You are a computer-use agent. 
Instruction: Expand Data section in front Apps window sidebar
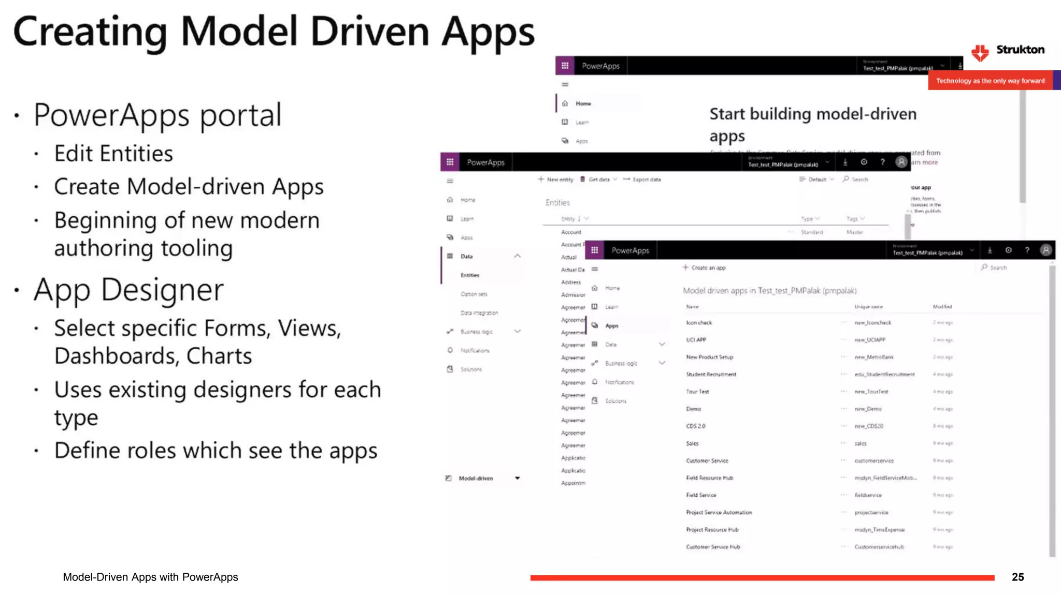coord(662,345)
